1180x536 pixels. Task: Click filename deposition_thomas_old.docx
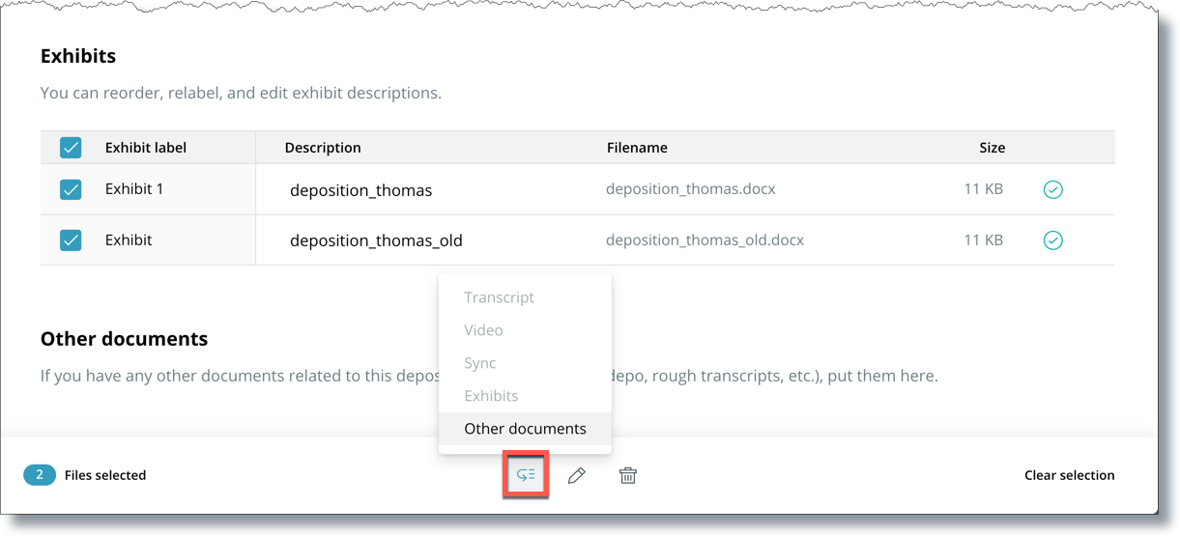[705, 240]
